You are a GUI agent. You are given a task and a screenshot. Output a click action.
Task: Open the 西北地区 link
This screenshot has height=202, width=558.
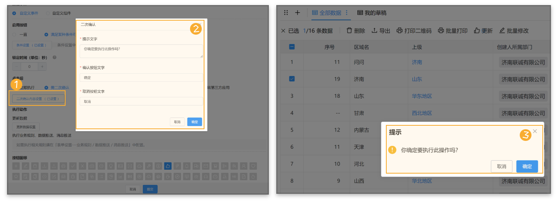(422, 113)
